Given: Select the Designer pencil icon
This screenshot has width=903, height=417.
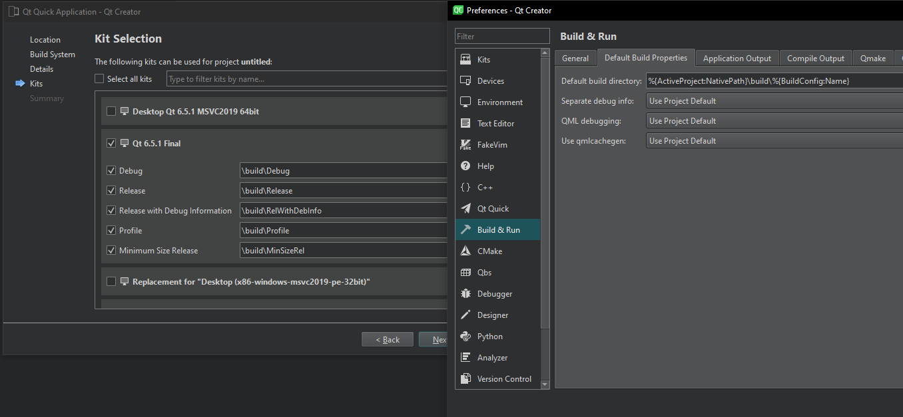Looking at the screenshot, I should click(465, 315).
